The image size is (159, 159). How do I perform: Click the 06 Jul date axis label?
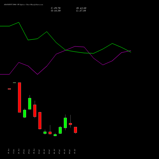(54, 151)
